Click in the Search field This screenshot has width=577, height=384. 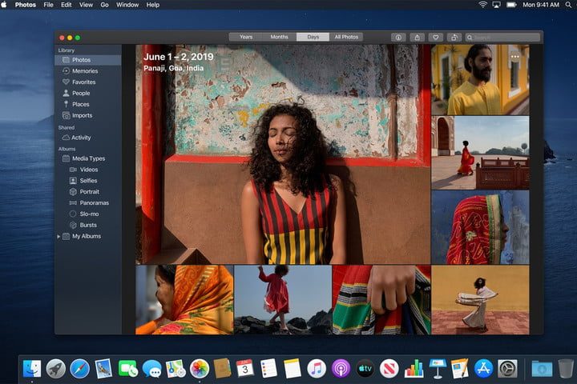[503, 37]
